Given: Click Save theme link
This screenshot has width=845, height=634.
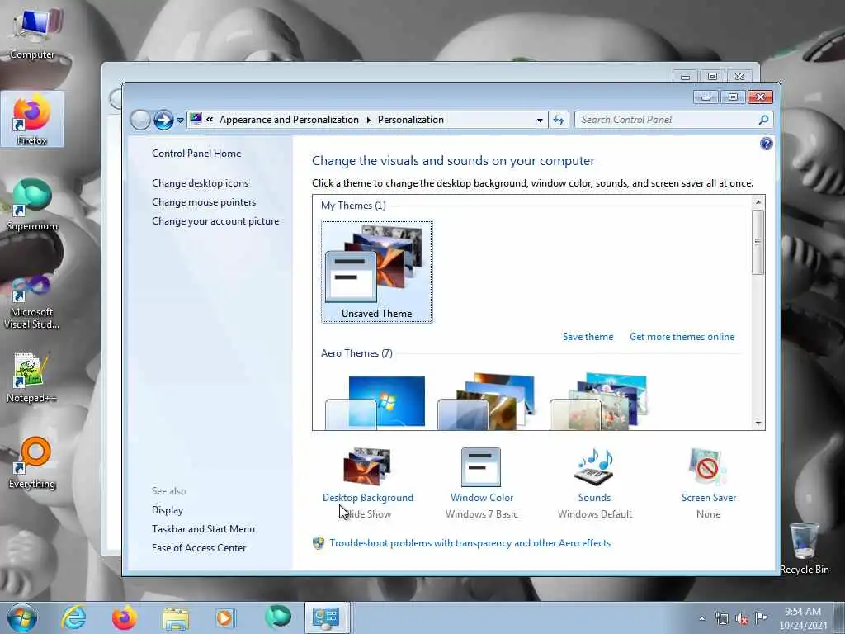Looking at the screenshot, I should click(588, 337).
